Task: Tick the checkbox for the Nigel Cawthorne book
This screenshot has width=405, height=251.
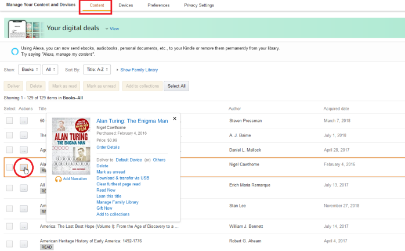Action: click(9, 167)
